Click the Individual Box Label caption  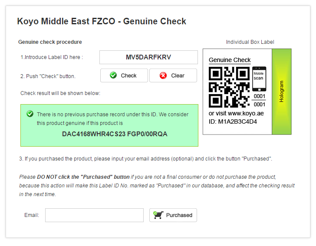coord(250,42)
